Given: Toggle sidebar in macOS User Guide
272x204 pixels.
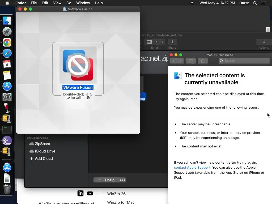Looking at the screenshot, I should pyautogui.click(x=191, y=61).
